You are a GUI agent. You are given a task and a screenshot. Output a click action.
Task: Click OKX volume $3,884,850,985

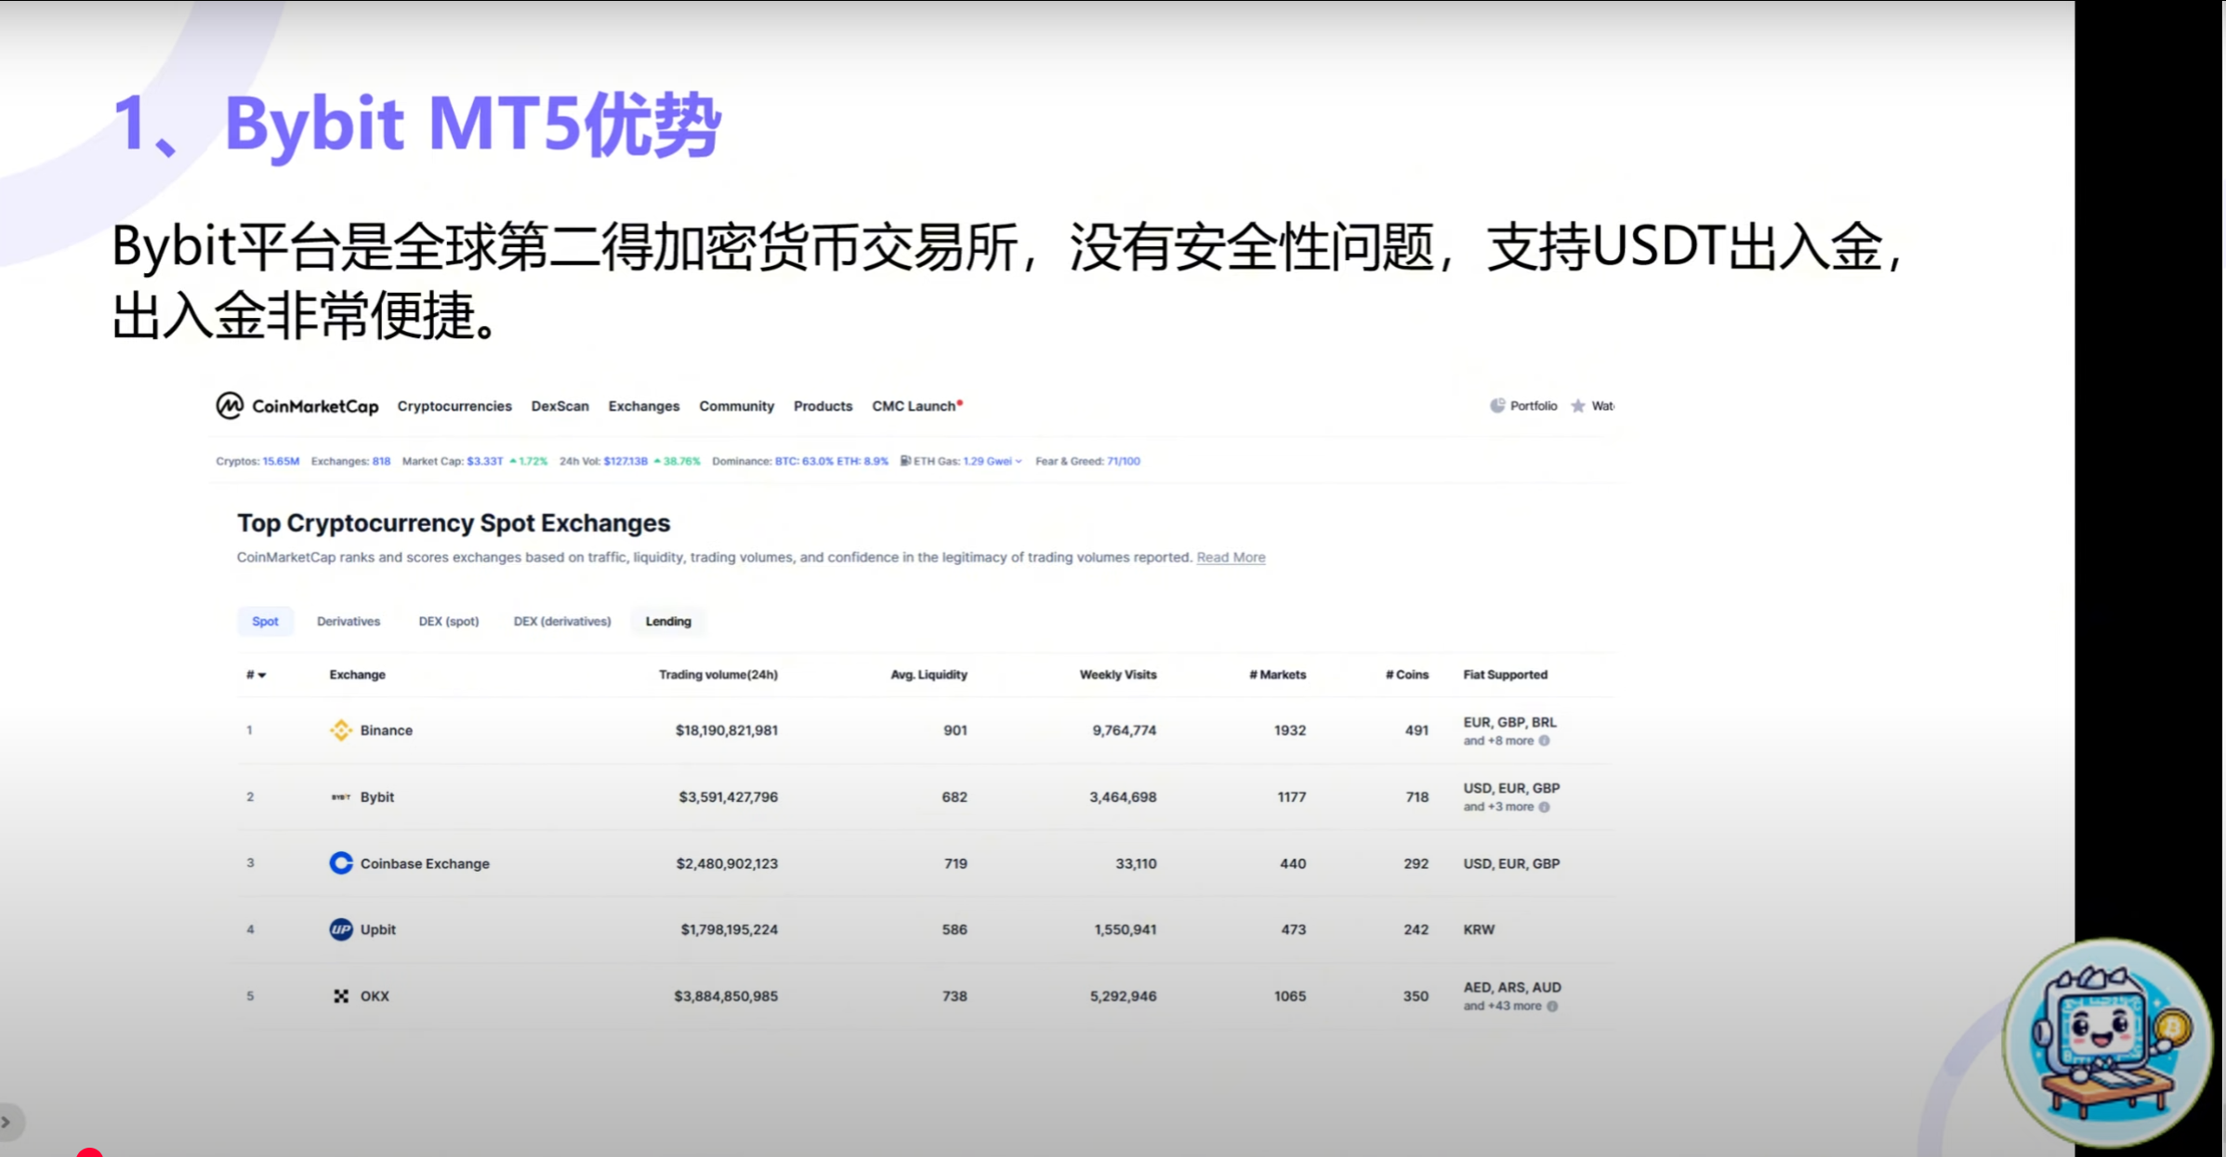click(x=726, y=996)
